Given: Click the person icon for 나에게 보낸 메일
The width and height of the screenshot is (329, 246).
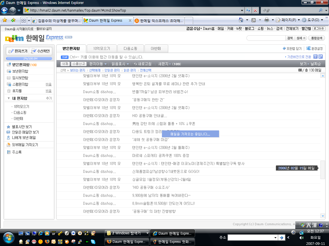Looking at the screenshot, I should (x=8, y=138).
